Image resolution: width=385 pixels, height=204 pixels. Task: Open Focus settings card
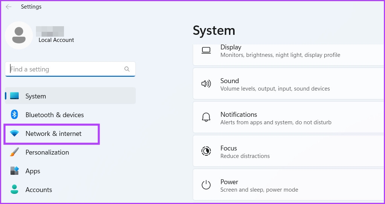(288, 151)
